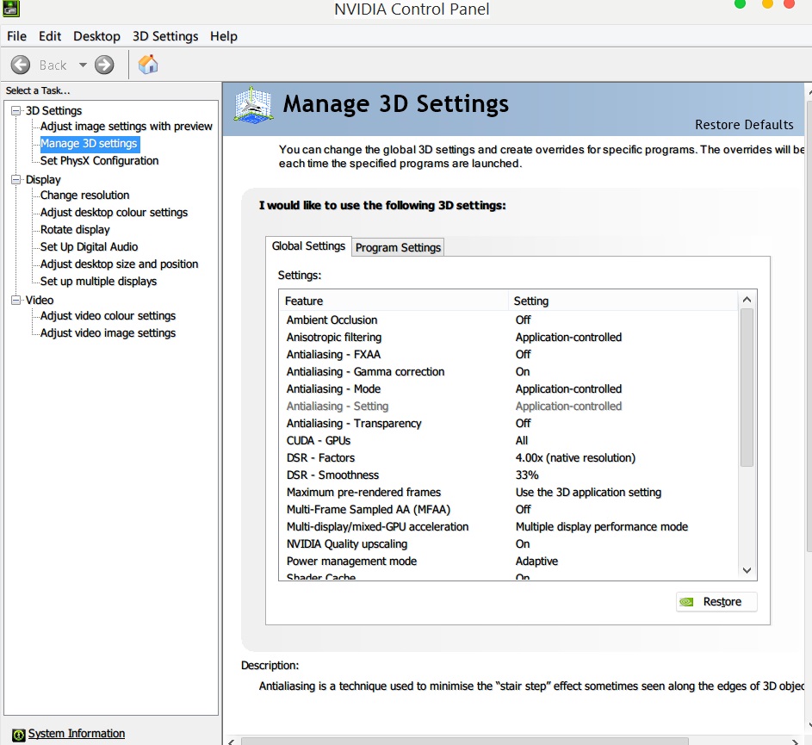Select Rotate display task
The width and height of the screenshot is (812, 745).
[75, 229]
